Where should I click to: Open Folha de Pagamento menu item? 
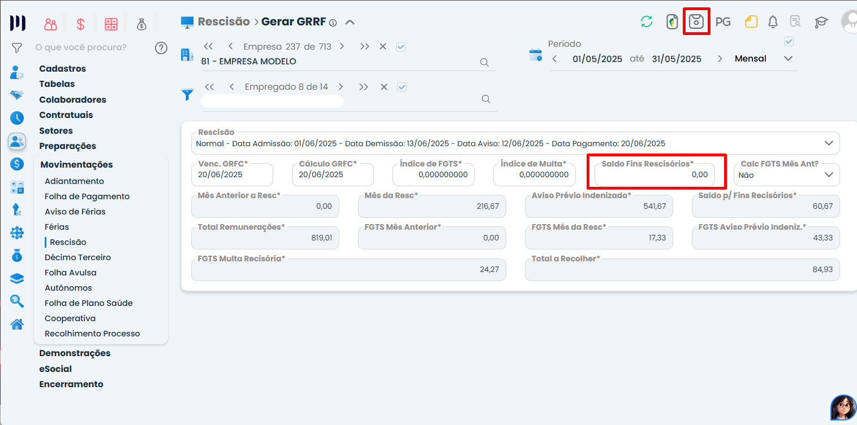coord(87,196)
